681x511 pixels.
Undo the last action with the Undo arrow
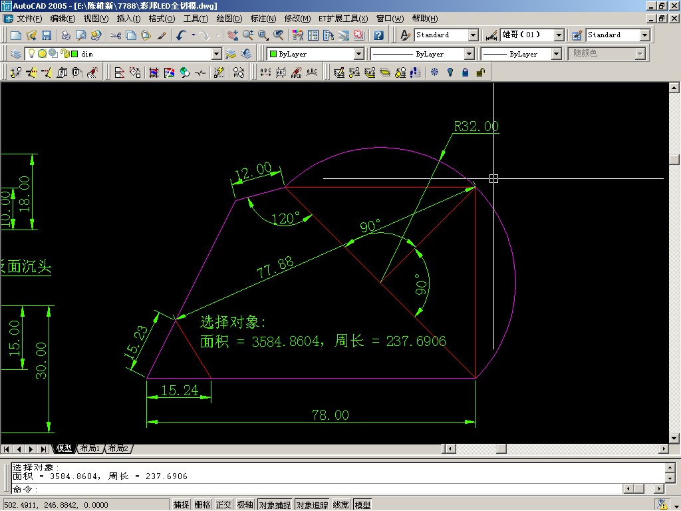(x=181, y=35)
